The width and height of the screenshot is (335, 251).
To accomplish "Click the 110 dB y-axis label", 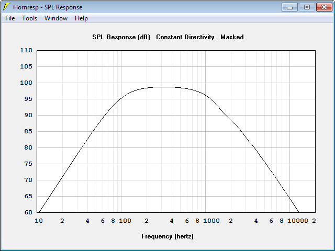I will [x=26, y=50].
